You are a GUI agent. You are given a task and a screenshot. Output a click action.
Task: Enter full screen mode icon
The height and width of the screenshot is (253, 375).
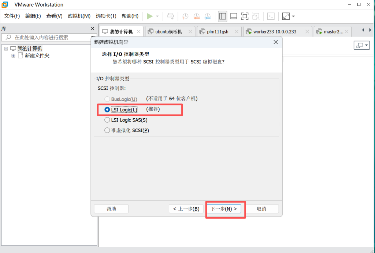point(245,16)
